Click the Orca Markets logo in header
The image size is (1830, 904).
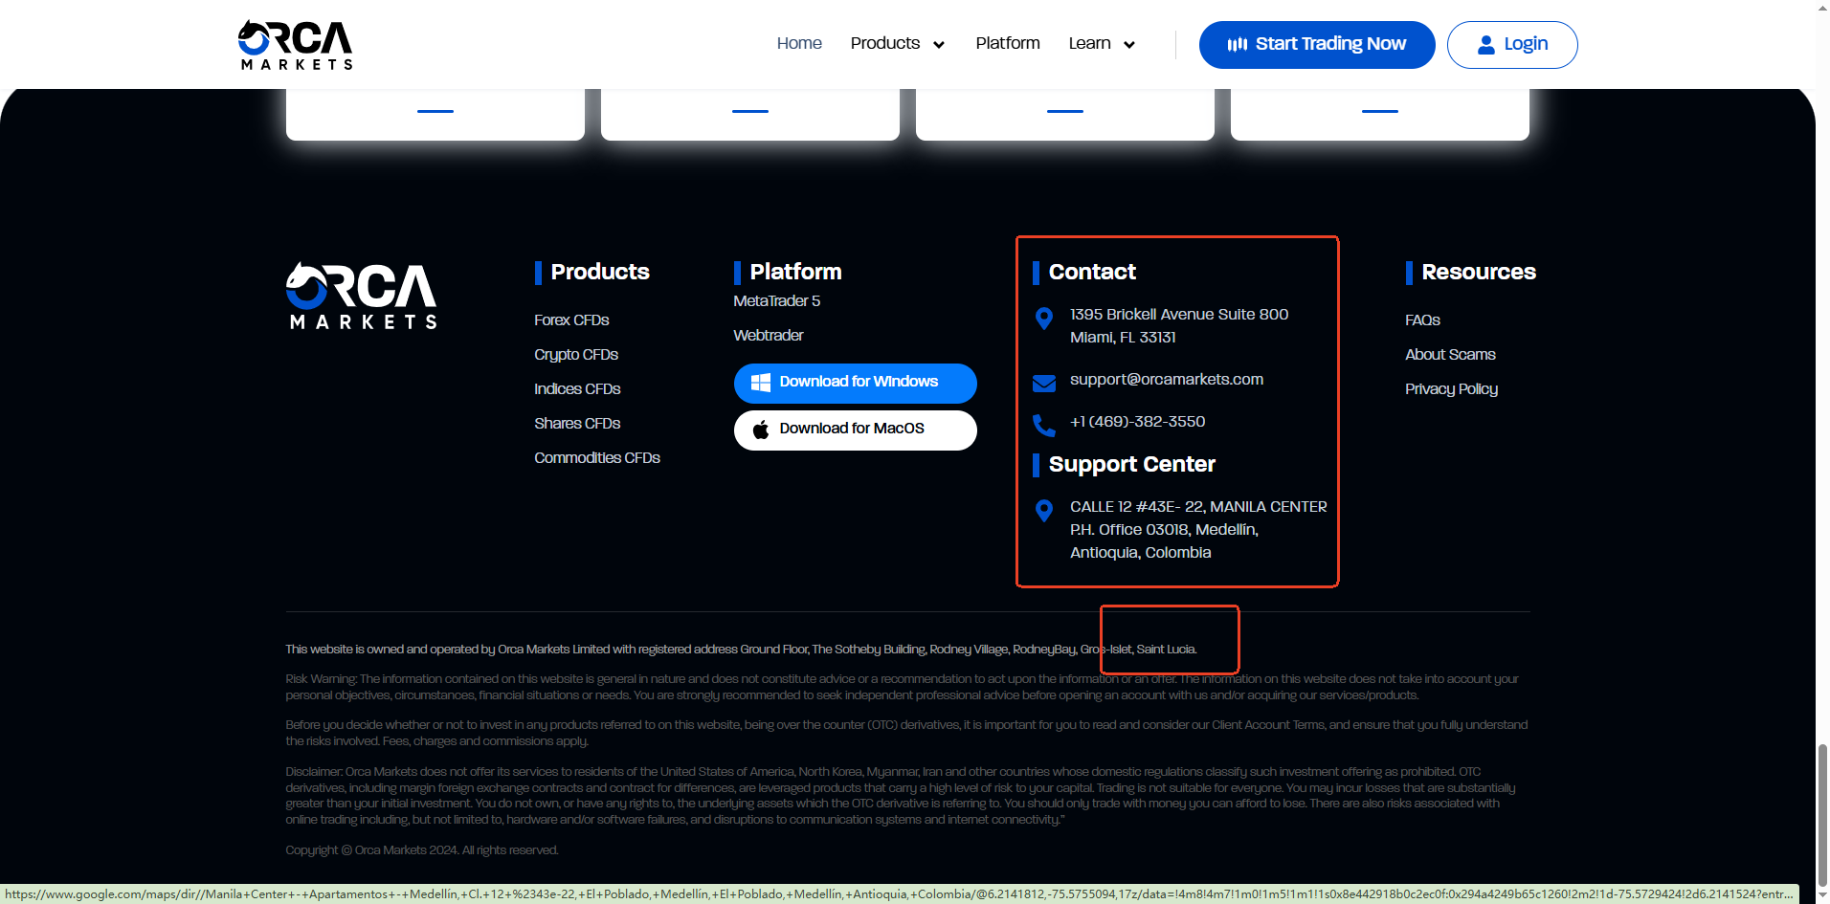coord(296,45)
